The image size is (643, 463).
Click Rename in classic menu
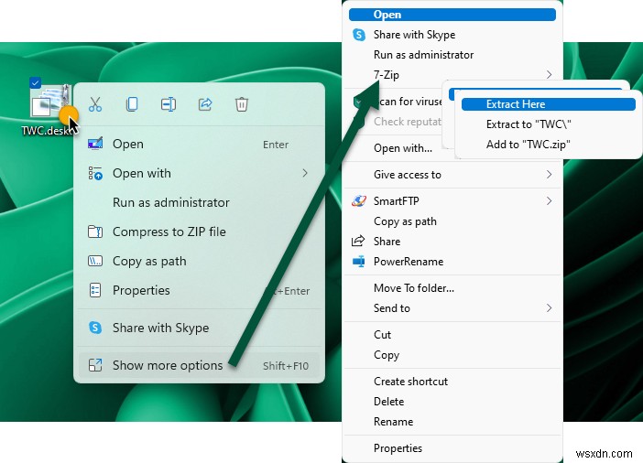[452, 422]
